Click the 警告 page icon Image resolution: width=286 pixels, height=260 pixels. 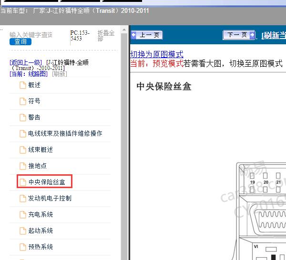click(23, 118)
